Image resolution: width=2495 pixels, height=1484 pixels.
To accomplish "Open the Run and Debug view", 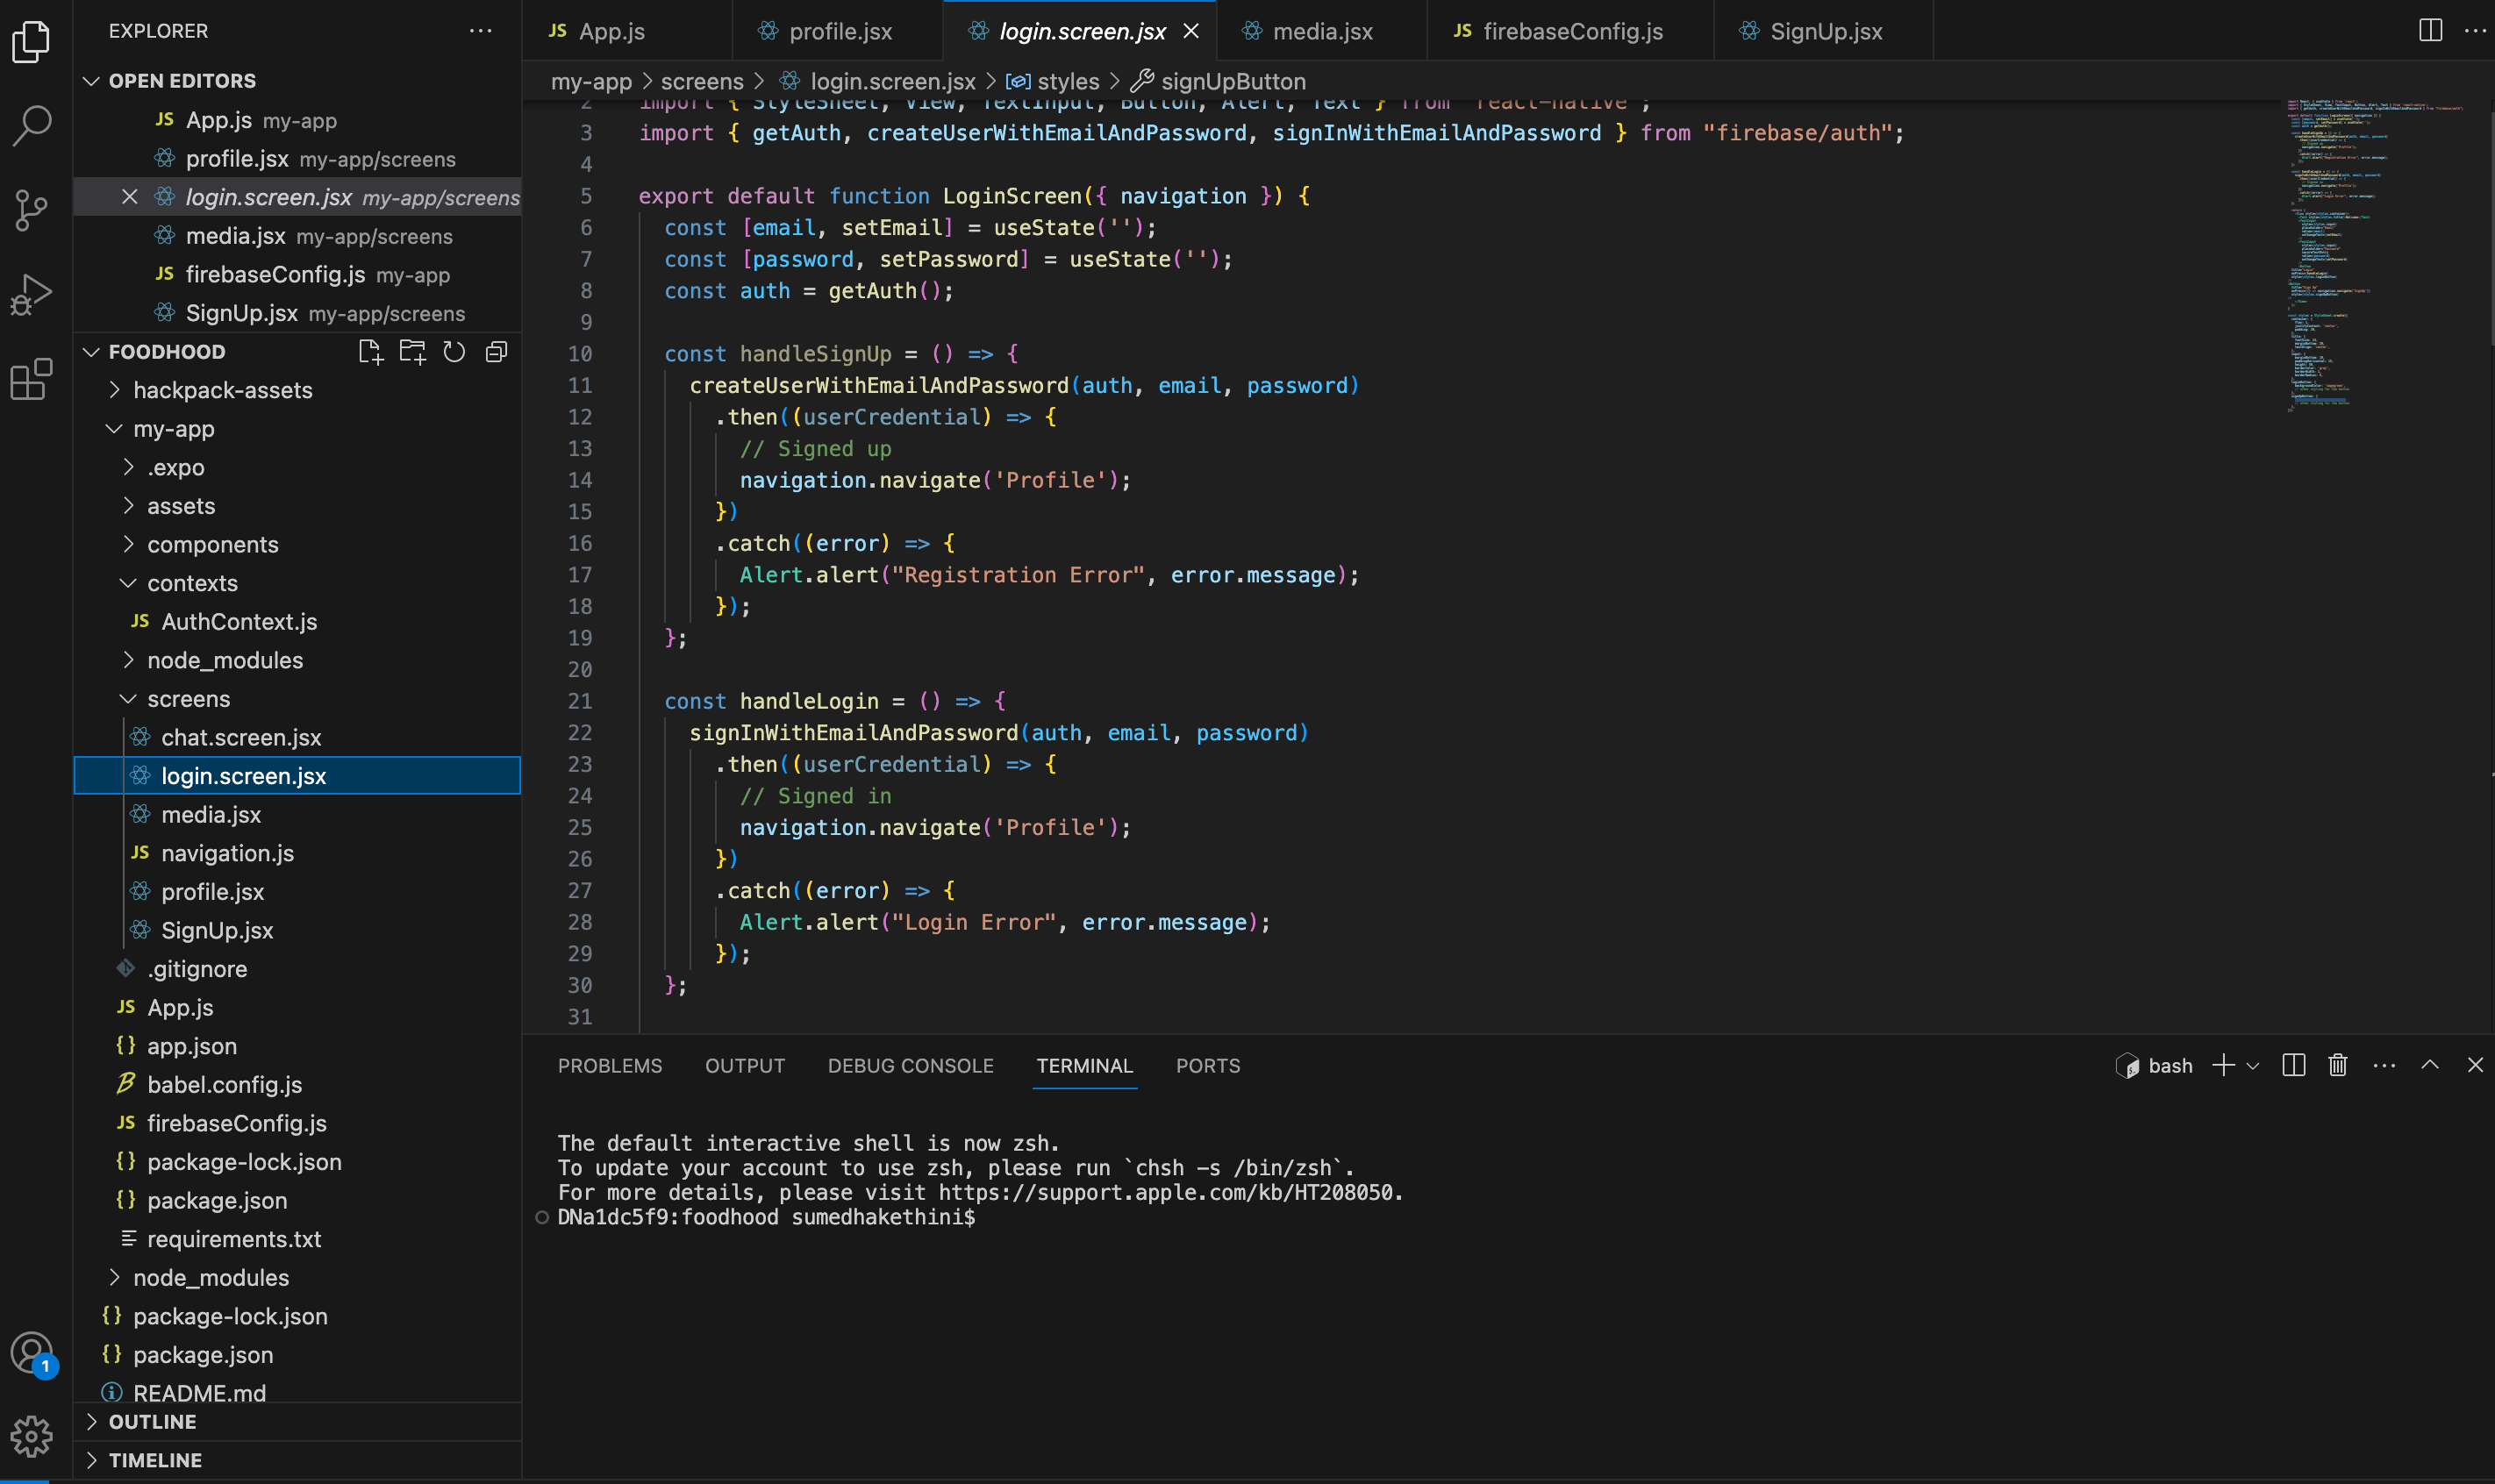I will pos(31,295).
